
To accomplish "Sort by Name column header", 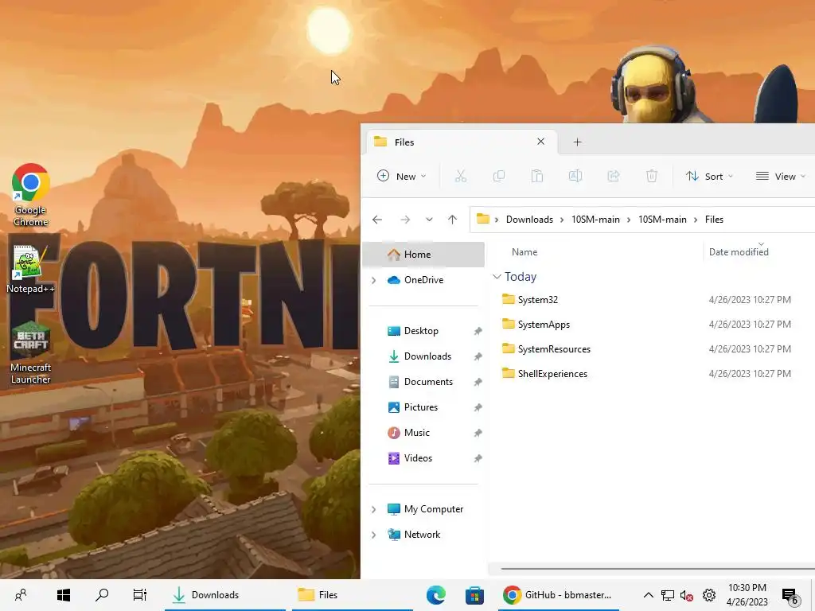I will 524,252.
